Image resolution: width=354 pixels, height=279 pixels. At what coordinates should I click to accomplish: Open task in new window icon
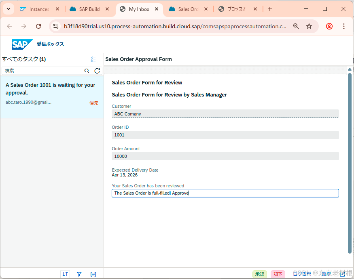pos(343,274)
